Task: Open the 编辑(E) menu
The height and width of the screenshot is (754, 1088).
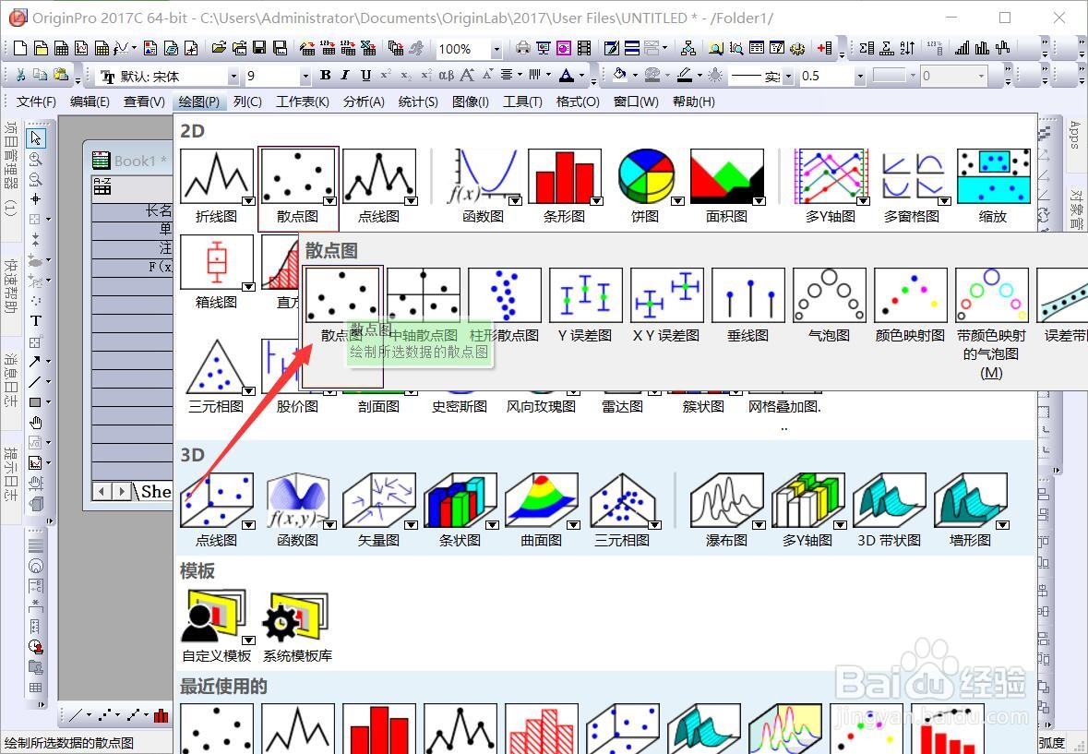Action: pos(90,102)
